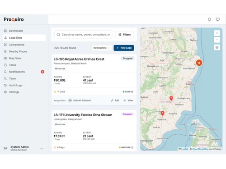
Task: Click the LOW priority indicator
Action: [128, 91]
